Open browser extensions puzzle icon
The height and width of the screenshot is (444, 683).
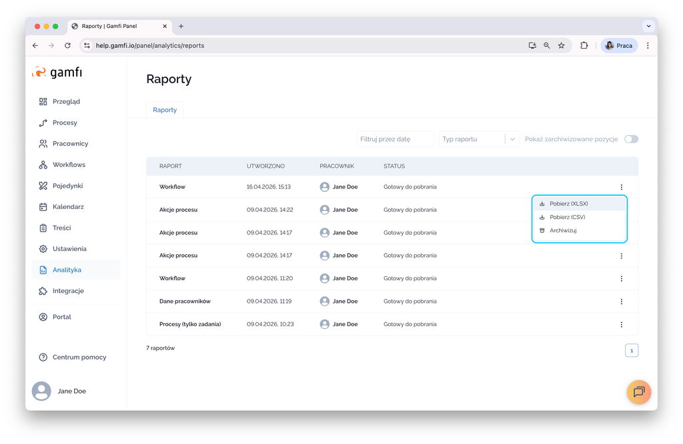pyautogui.click(x=584, y=46)
